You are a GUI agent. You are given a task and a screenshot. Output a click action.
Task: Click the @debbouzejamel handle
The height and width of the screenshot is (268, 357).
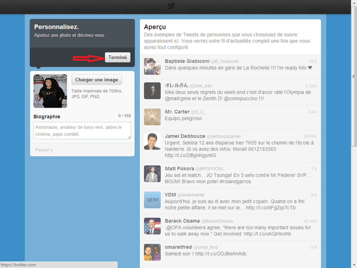[224, 136]
